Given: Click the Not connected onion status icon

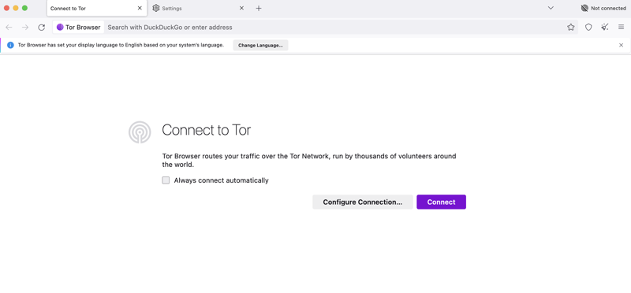Looking at the screenshot, I should coord(584,8).
